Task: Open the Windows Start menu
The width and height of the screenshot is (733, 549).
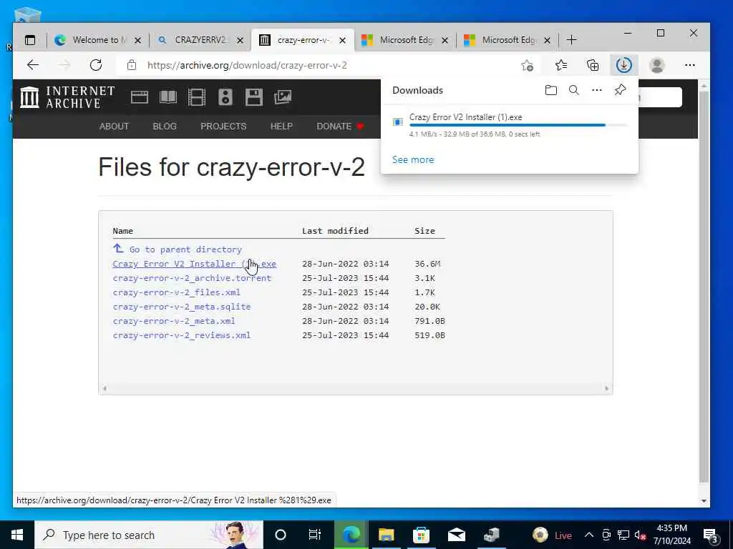Action: tap(17, 535)
